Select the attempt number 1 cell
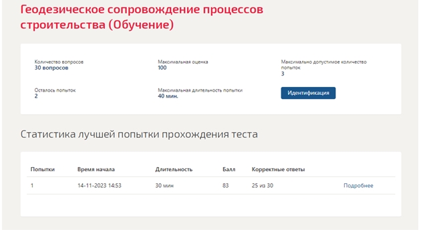Image resolution: width=425 pixels, height=244 pixels. 32,186
